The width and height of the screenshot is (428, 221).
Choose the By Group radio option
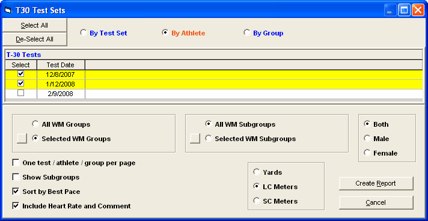[246, 33]
